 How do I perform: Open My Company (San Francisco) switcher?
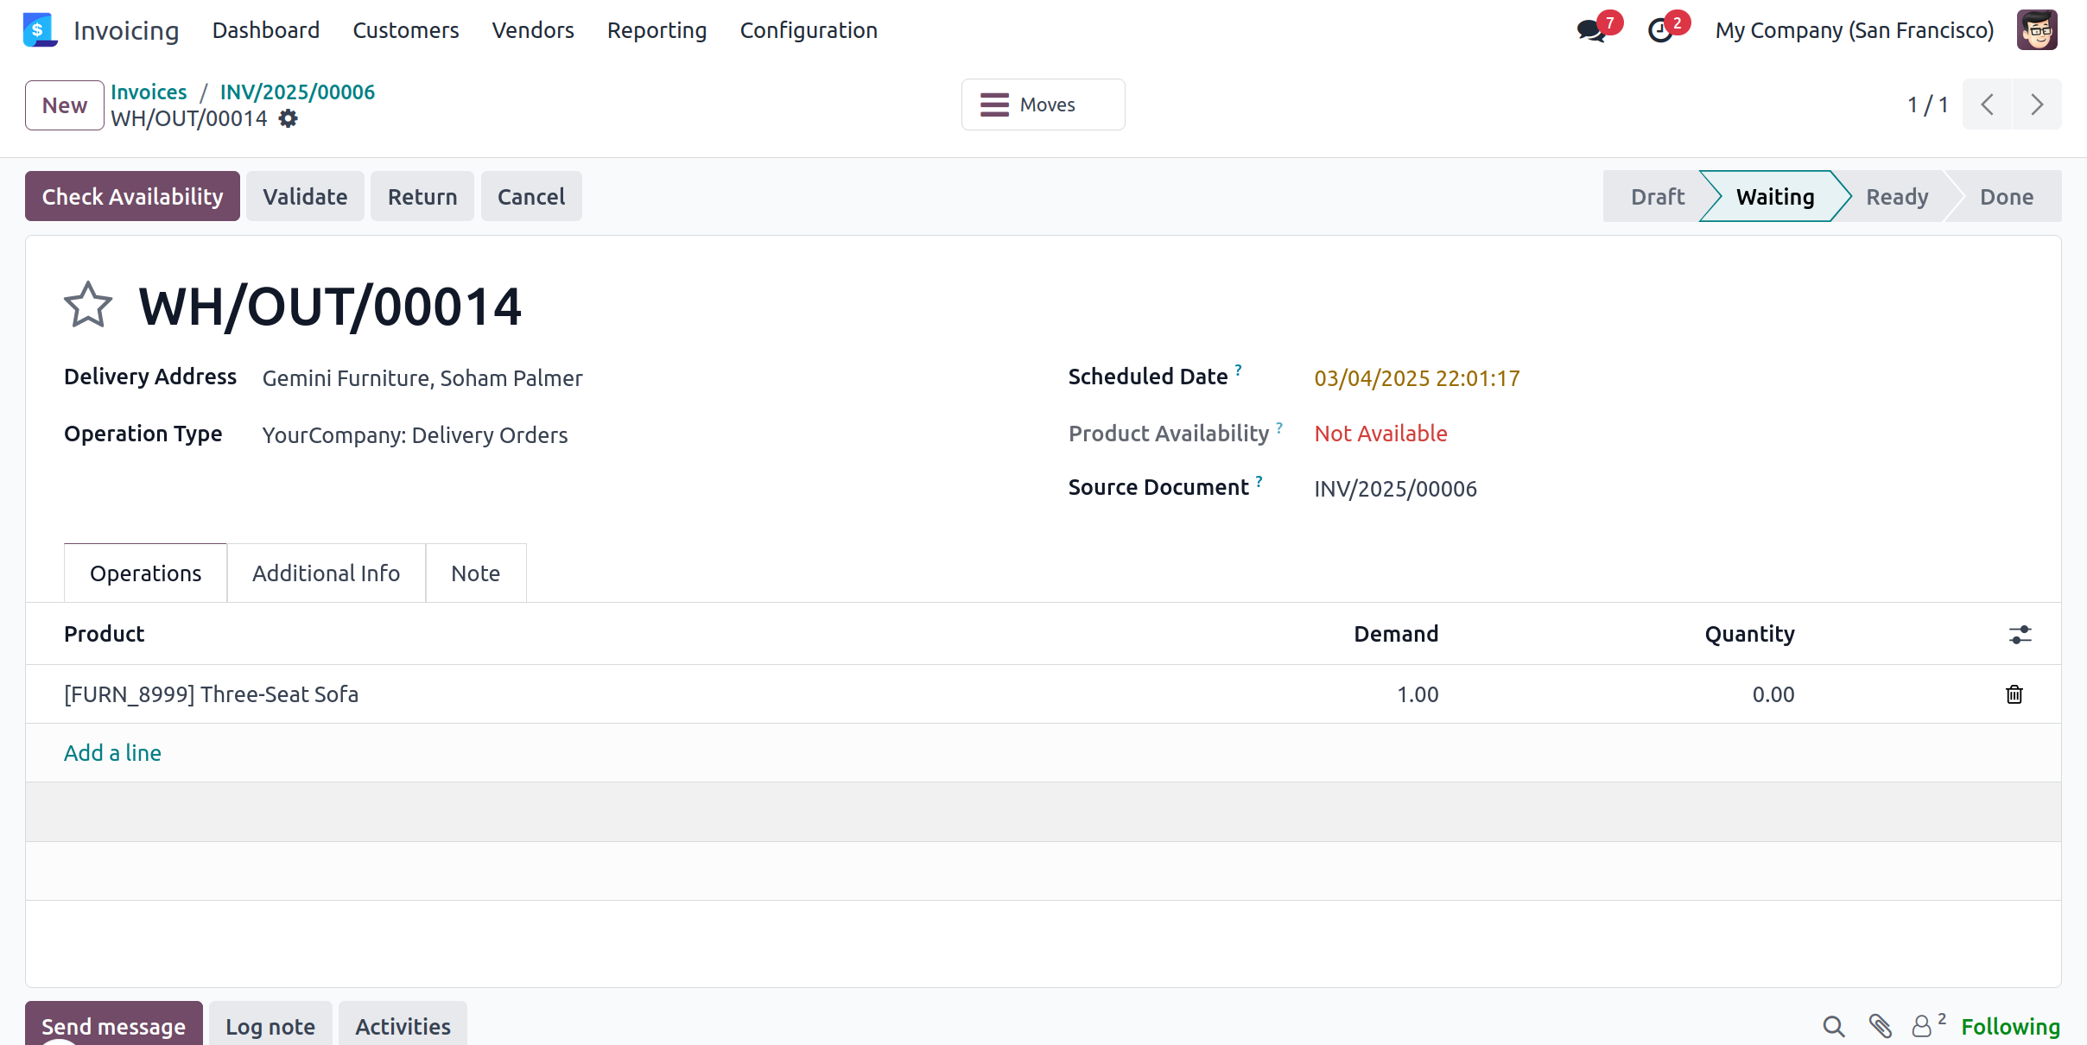coord(1854,30)
